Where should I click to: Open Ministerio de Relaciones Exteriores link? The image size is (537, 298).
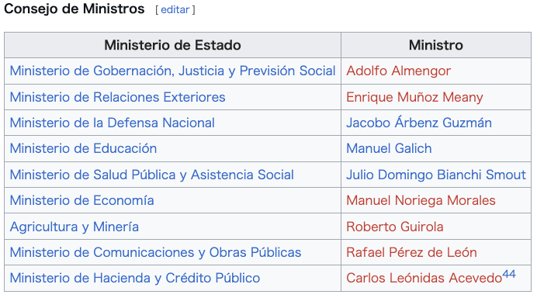[x=117, y=97]
